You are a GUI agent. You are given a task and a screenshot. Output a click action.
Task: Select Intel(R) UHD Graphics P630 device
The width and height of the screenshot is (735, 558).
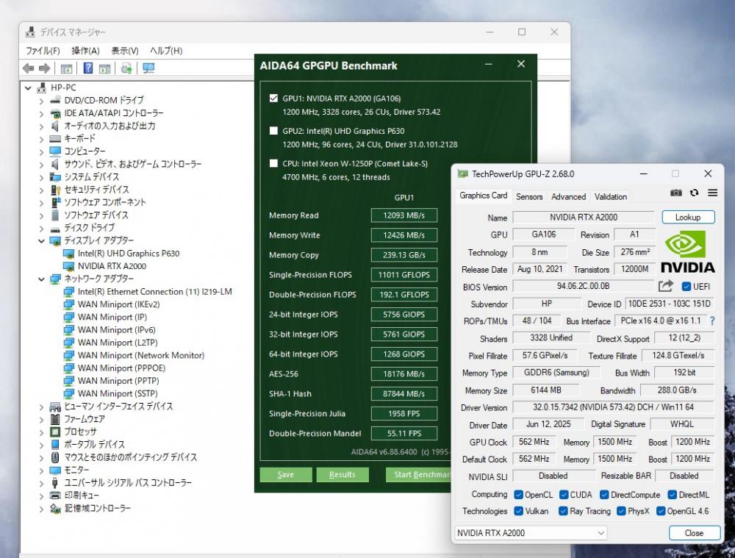(129, 253)
